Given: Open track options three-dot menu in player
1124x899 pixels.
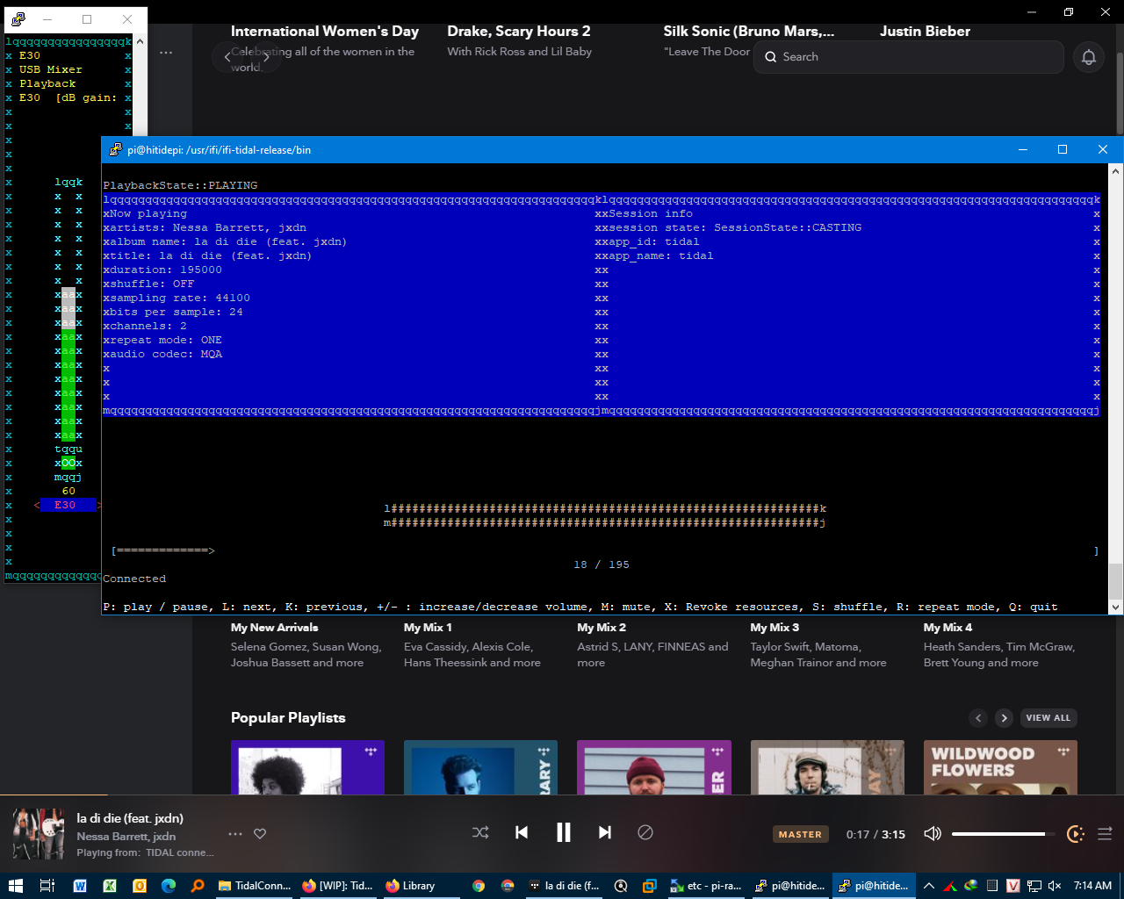Looking at the screenshot, I should point(234,834).
